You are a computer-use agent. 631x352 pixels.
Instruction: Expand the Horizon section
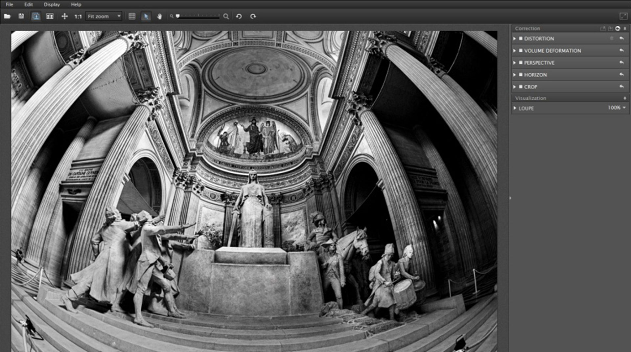[x=515, y=75]
